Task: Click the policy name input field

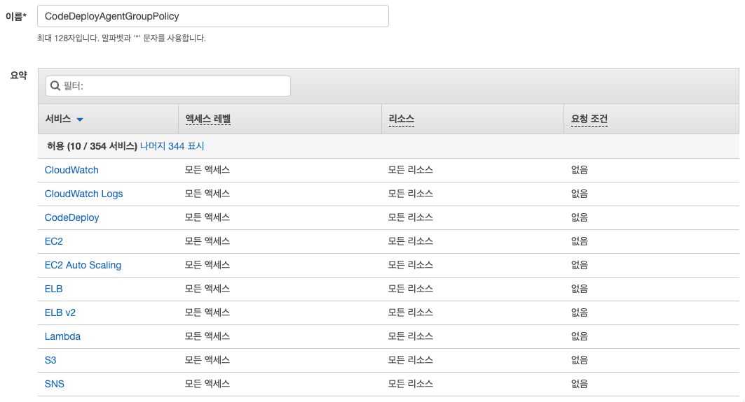Action: 213,16
